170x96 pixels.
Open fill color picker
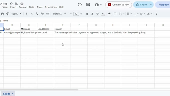point(109,14)
